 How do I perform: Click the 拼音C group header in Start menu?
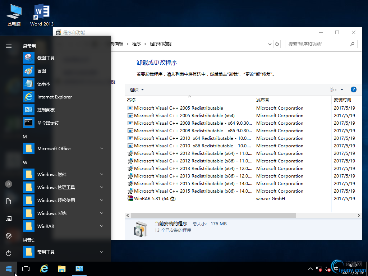click(x=29, y=240)
